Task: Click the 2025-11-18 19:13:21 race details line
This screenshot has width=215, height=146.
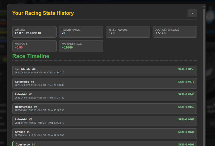Action: click(x=39, y=135)
